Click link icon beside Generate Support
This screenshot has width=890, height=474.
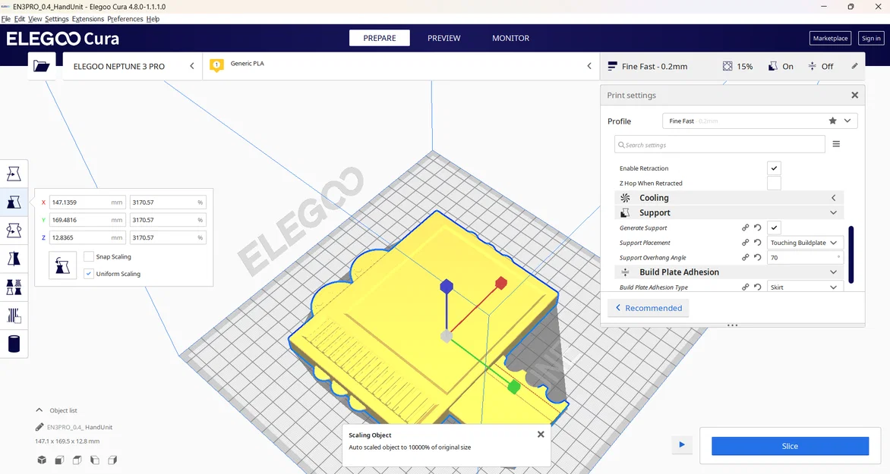click(745, 228)
